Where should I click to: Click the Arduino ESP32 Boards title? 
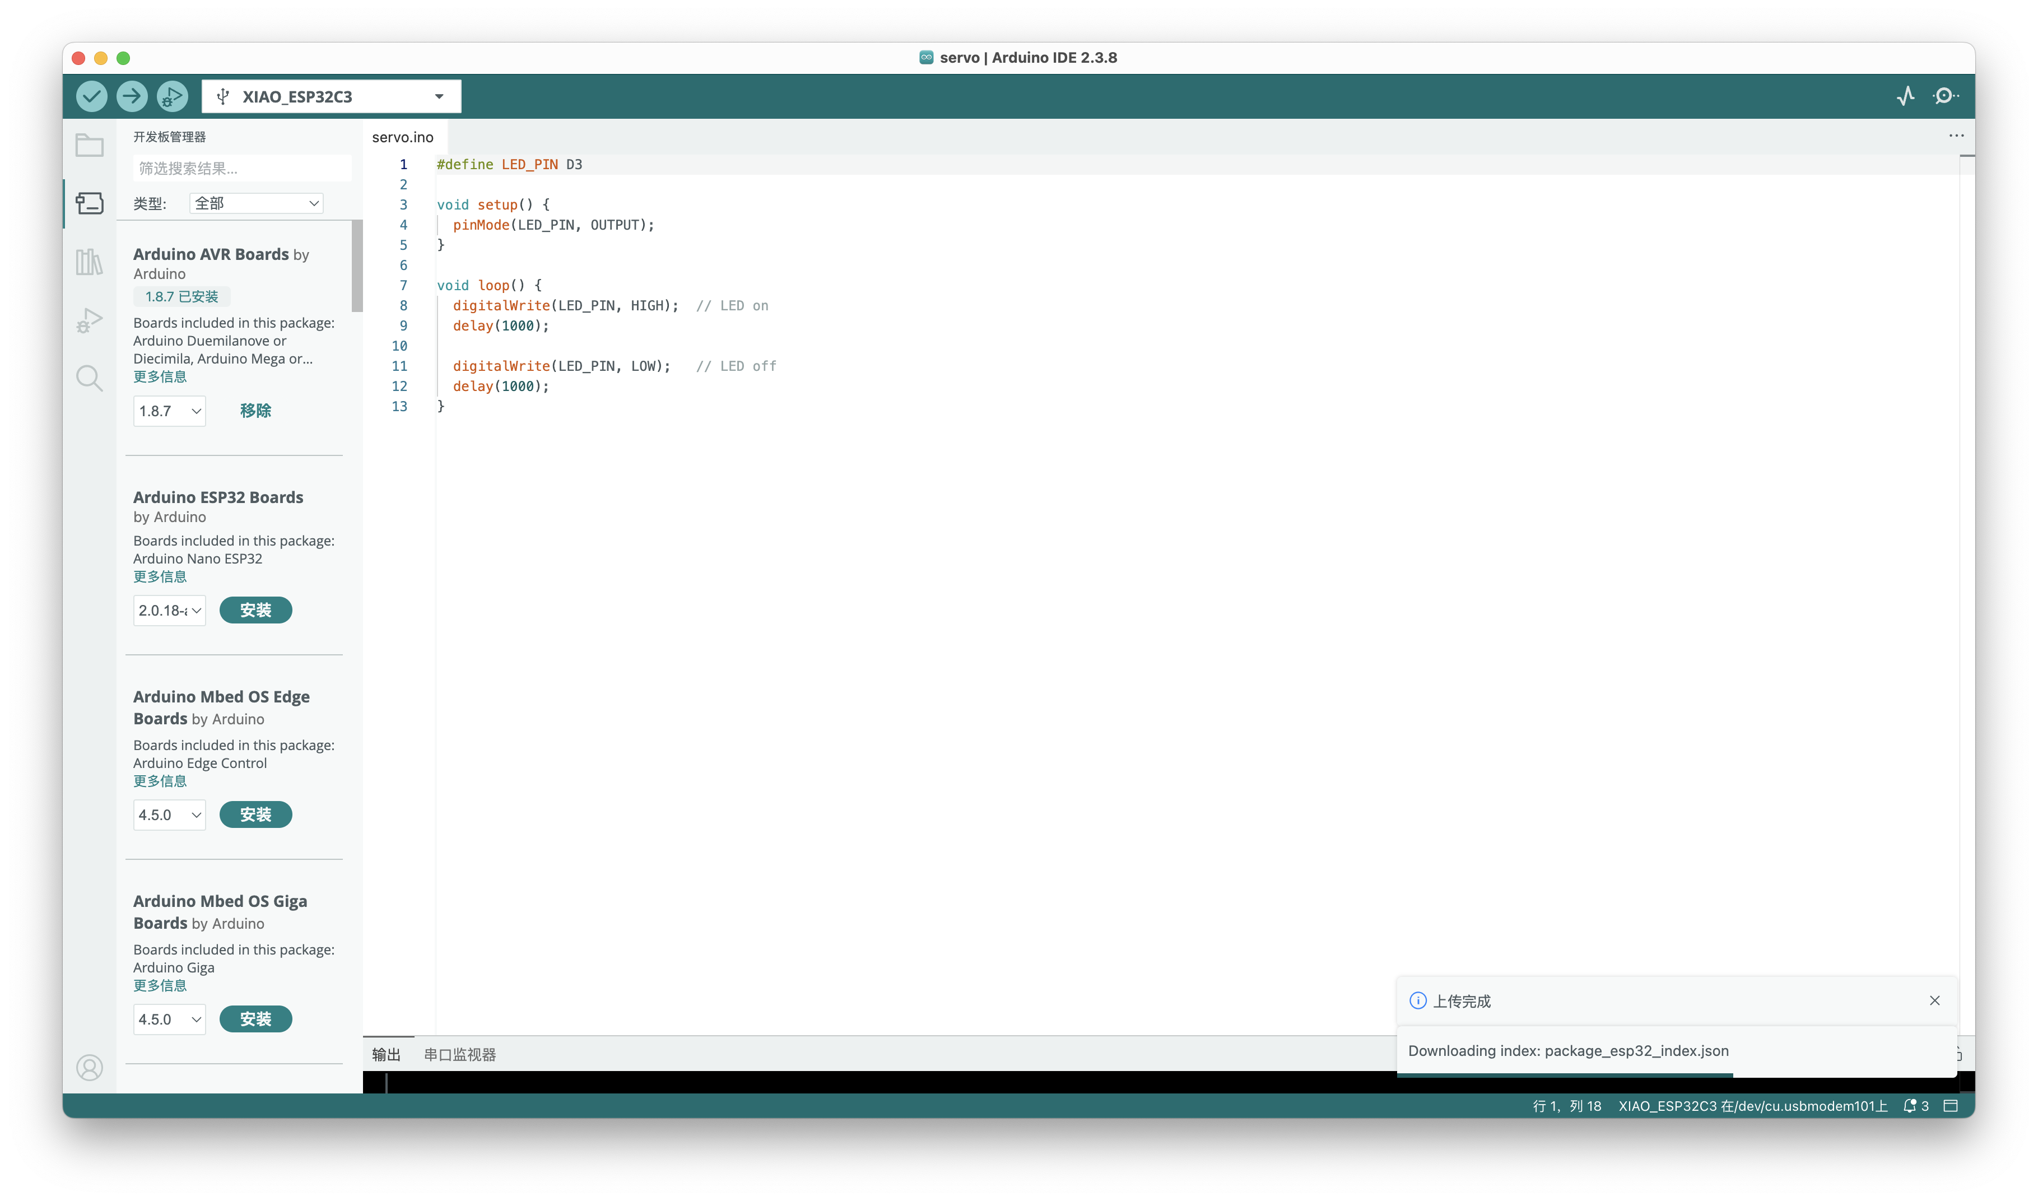(218, 497)
